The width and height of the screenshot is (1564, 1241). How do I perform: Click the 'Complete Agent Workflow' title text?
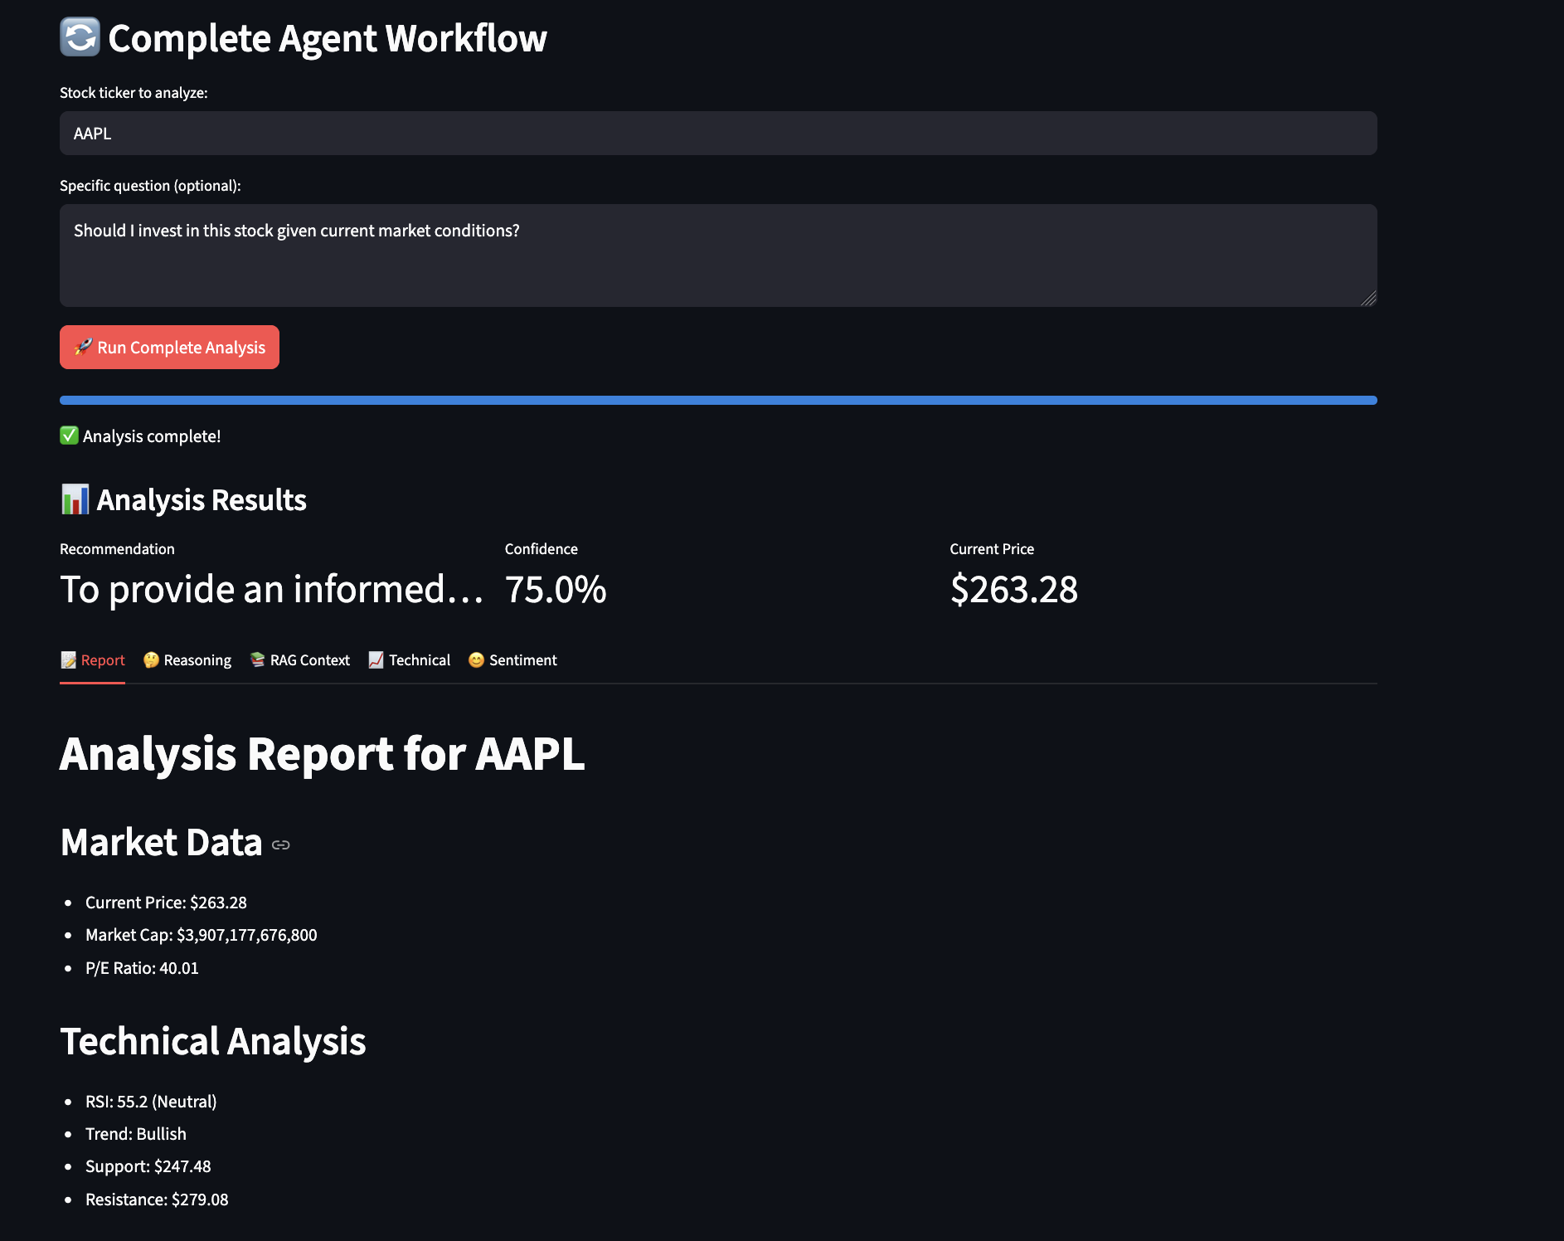(x=328, y=39)
